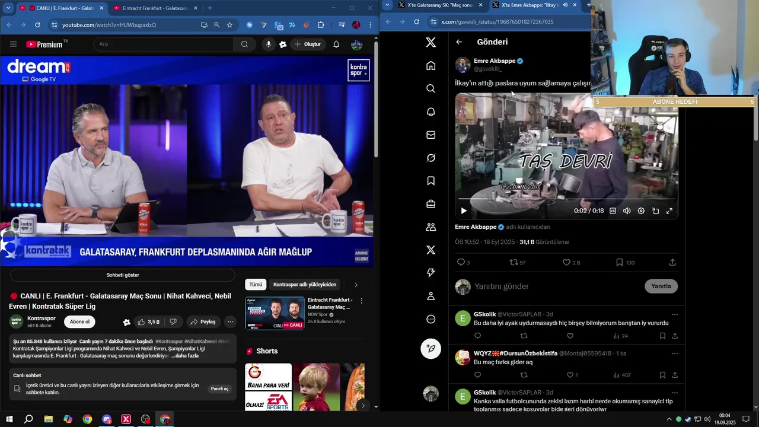Viewport: 759px width, 427px height.
Task: Click the Oluştur create button
Action: pos(307,44)
